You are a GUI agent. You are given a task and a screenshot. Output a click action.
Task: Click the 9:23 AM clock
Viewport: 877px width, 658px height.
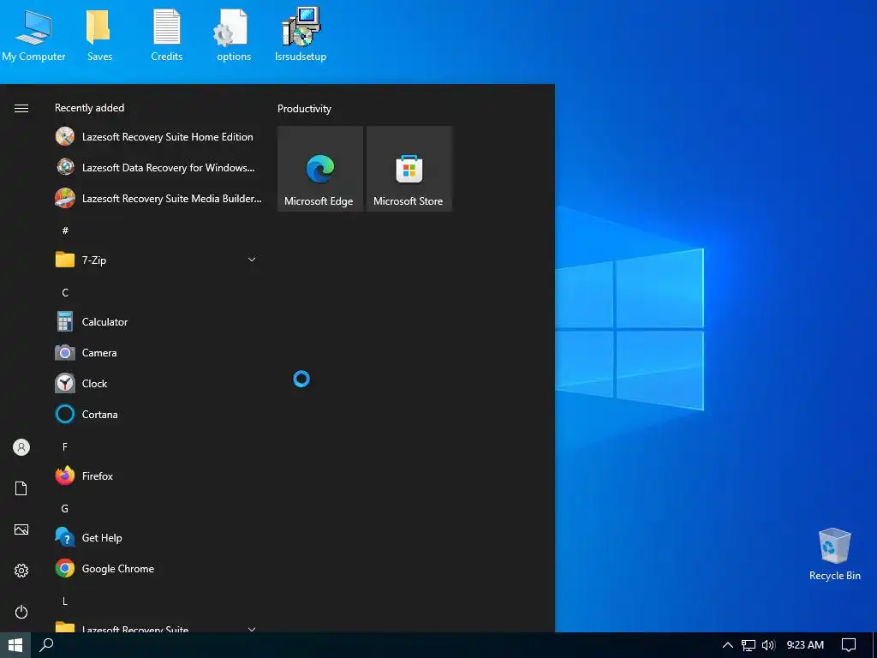805,645
